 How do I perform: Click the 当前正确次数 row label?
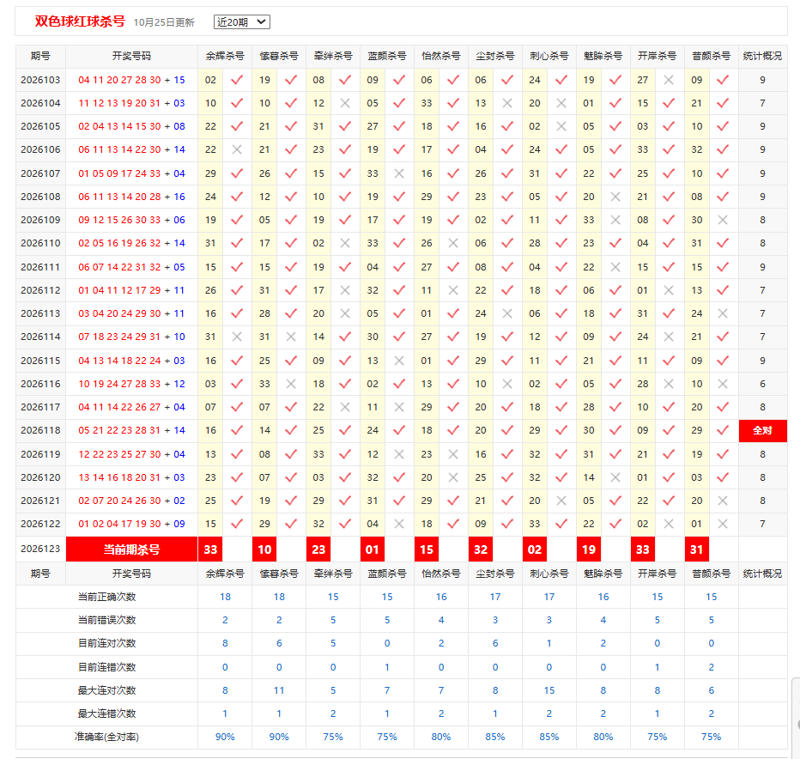click(x=106, y=597)
